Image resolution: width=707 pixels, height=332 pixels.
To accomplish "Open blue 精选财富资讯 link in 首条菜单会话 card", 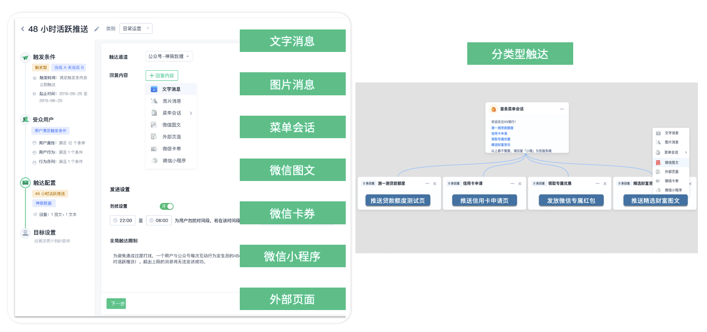I will point(500,145).
